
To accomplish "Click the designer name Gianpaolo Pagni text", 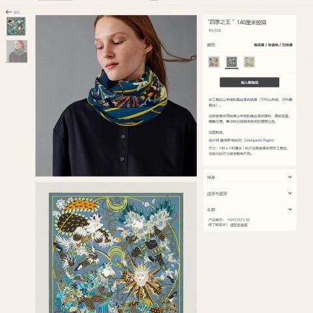I will [x=259, y=140].
